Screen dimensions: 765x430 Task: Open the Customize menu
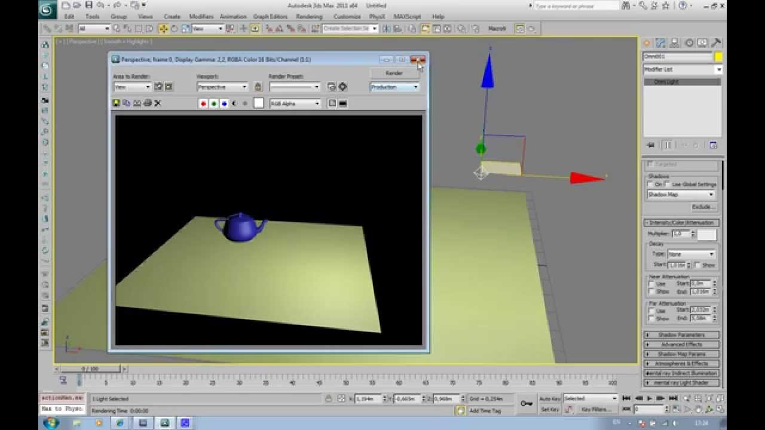[347, 17]
